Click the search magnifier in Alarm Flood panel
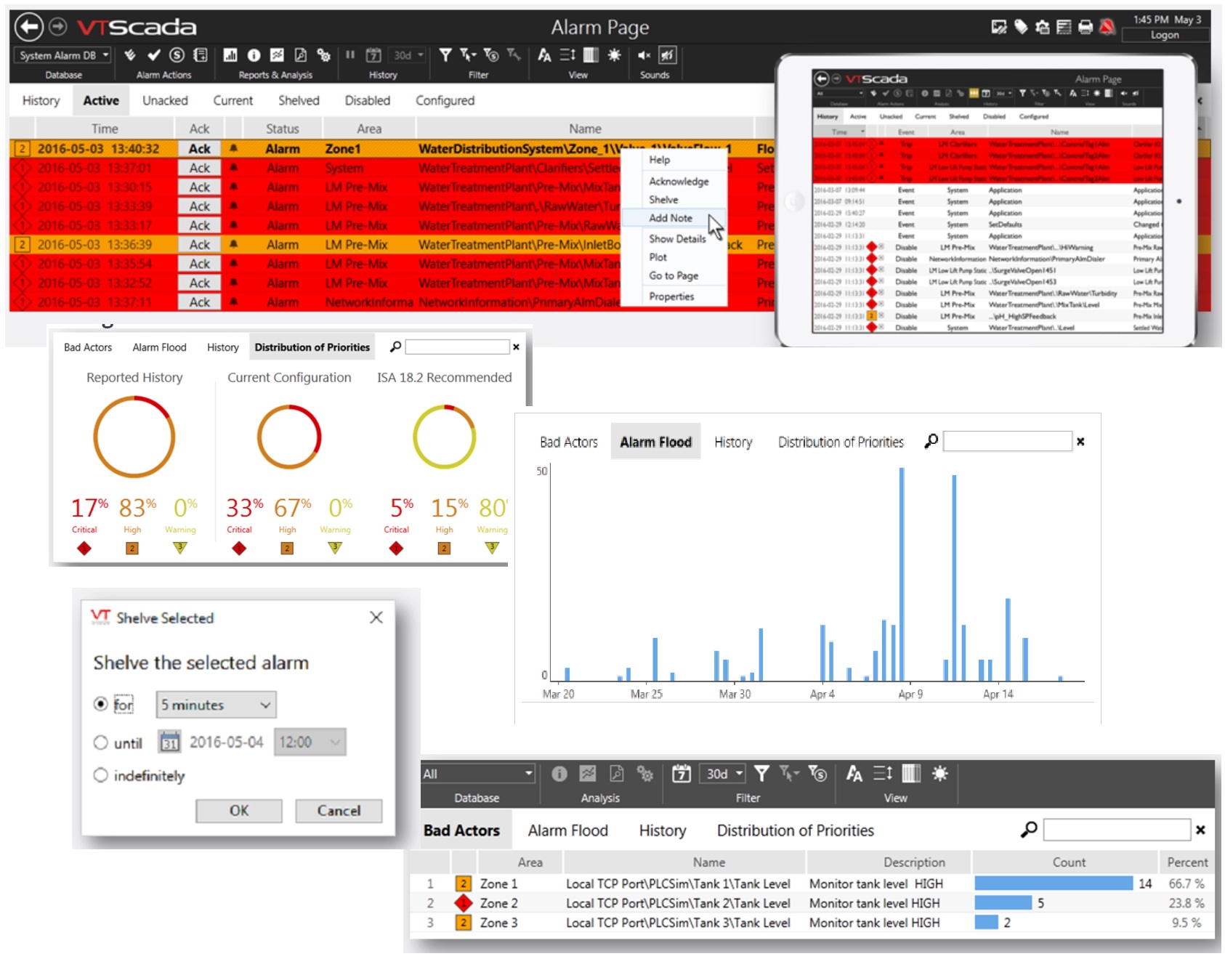This screenshot has height=959, width=1225. point(931,441)
